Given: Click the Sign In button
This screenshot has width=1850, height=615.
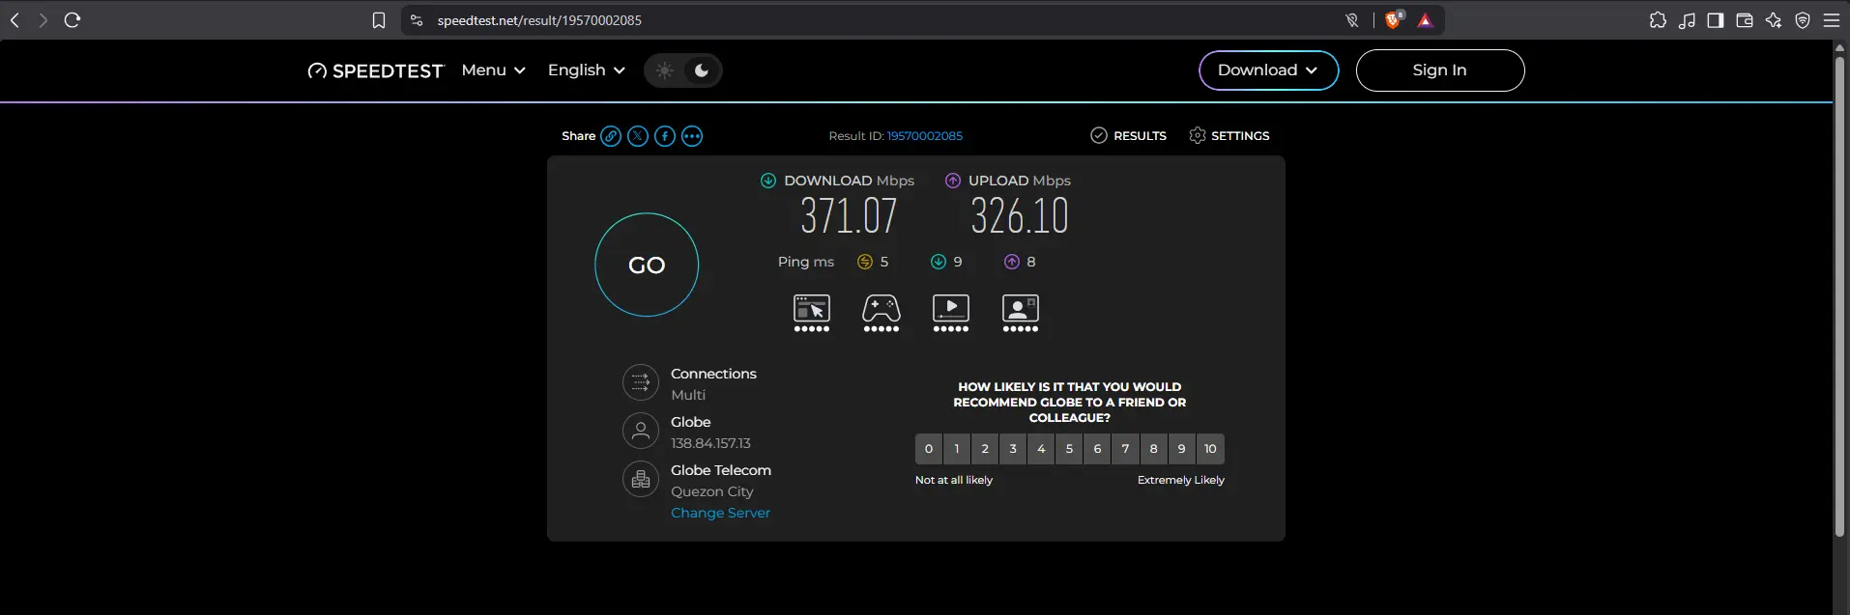Looking at the screenshot, I should pyautogui.click(x=1440, y=70).
